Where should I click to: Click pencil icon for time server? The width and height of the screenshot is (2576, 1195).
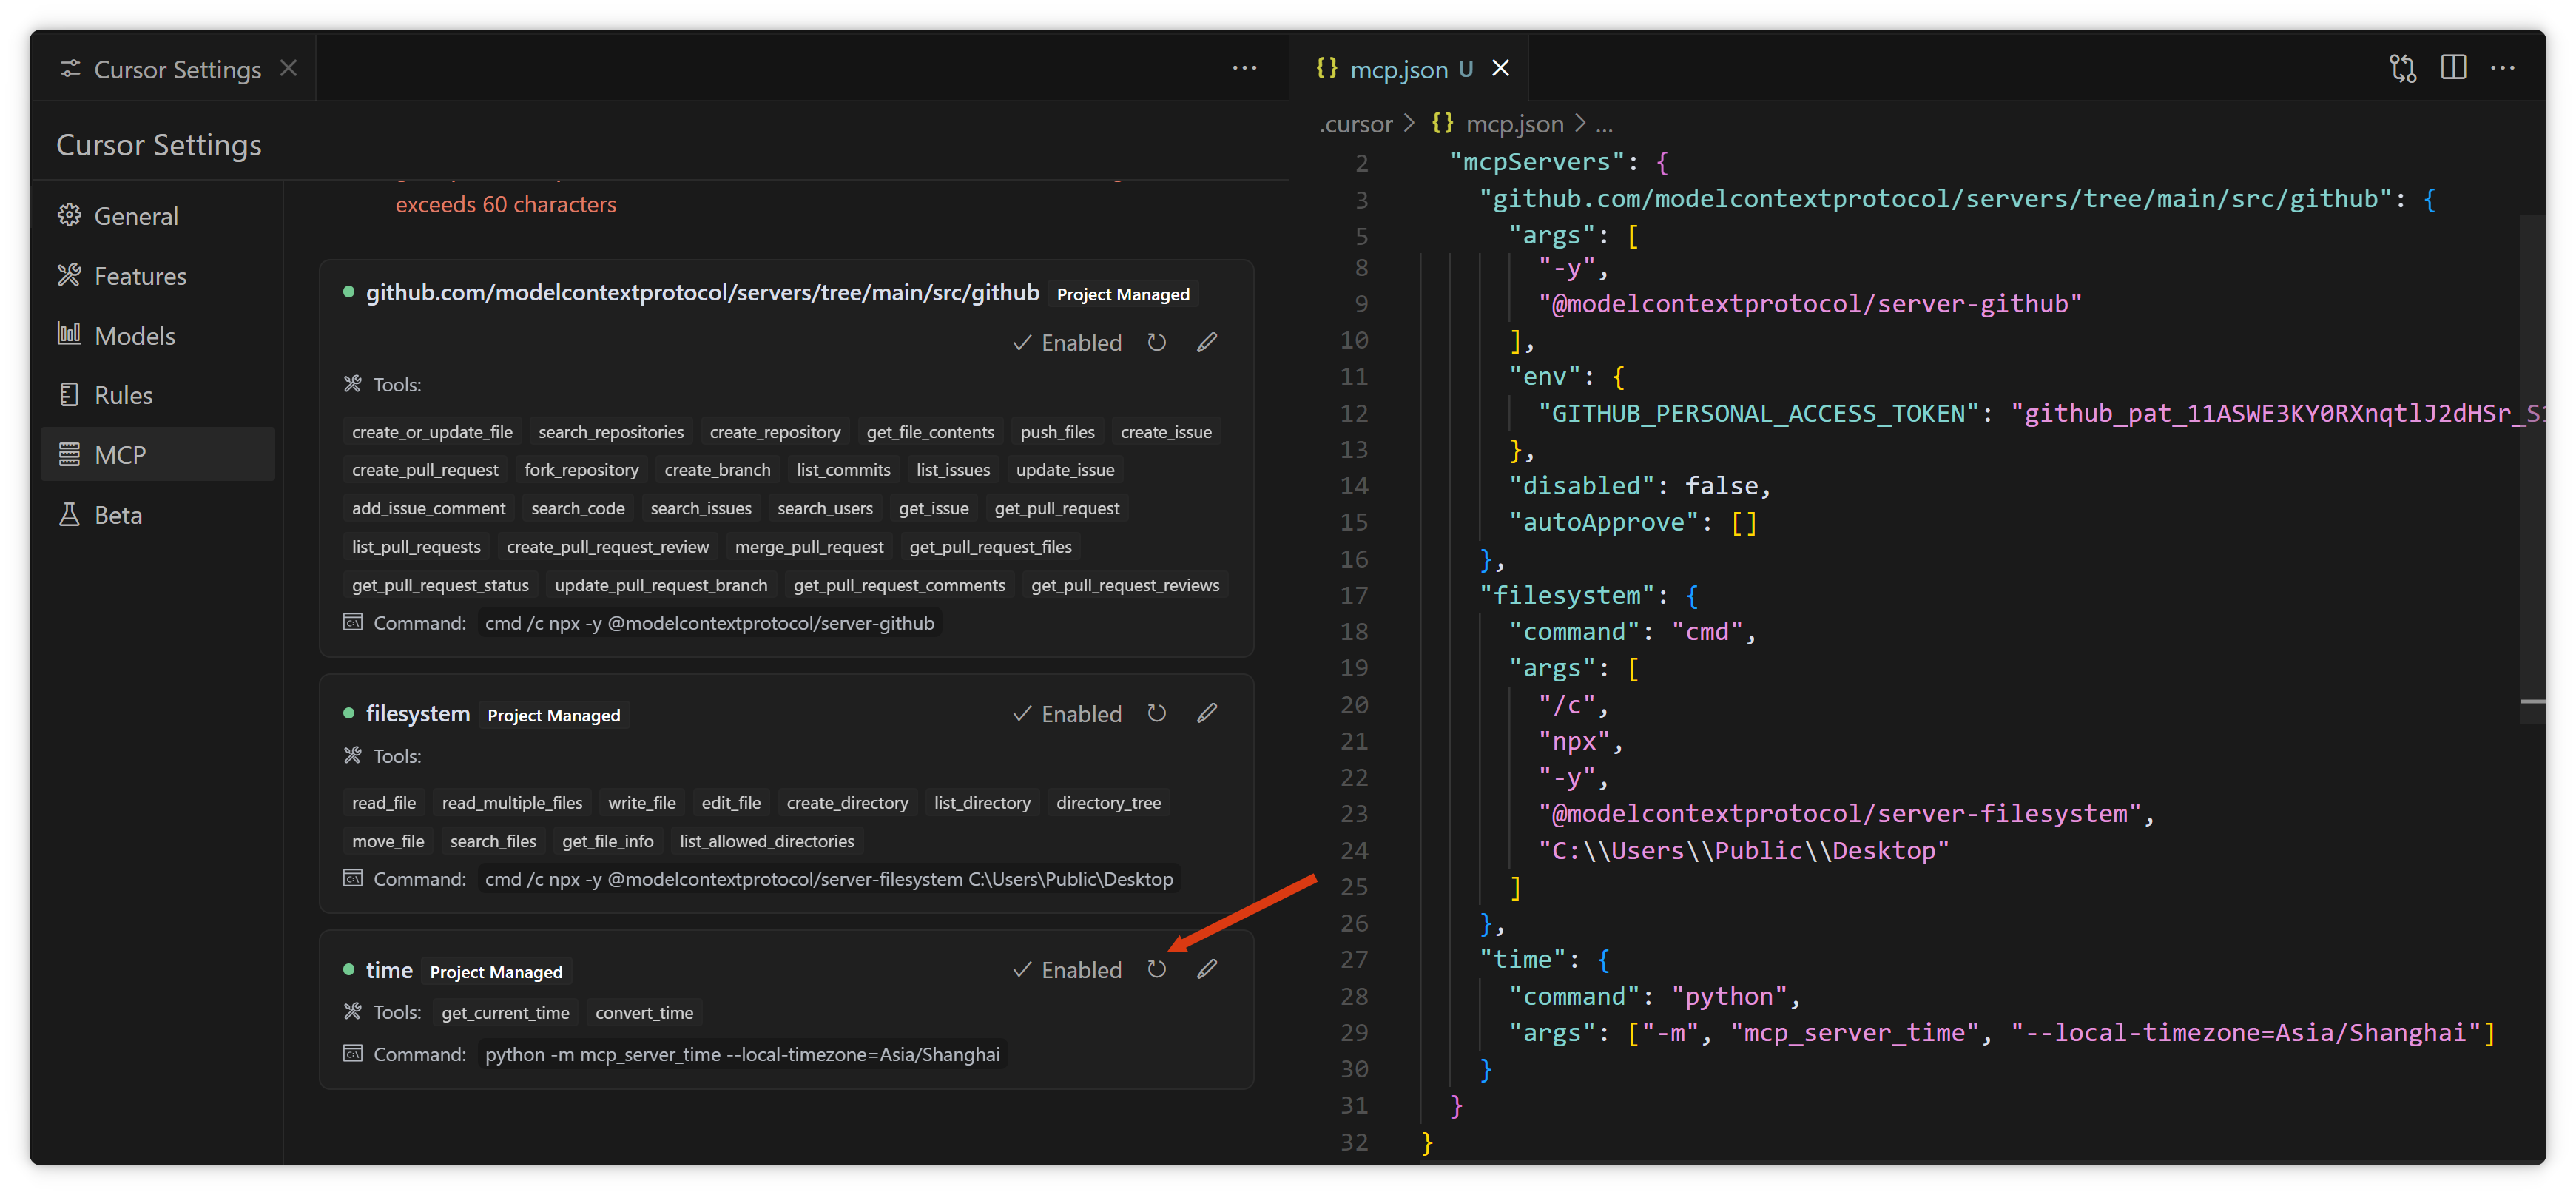click(x=1207, y=969)
